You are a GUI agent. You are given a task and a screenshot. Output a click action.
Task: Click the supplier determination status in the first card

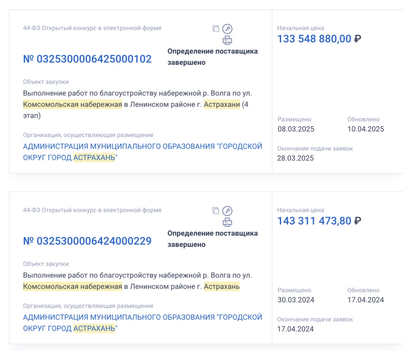click(x=212, y=57)
